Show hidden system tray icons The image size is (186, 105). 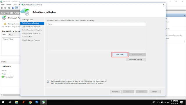(x=158, y=102)
